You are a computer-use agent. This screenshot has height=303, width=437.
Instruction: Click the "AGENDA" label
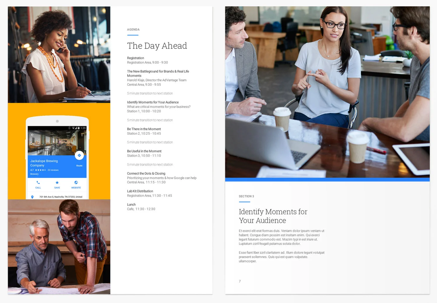133,30
